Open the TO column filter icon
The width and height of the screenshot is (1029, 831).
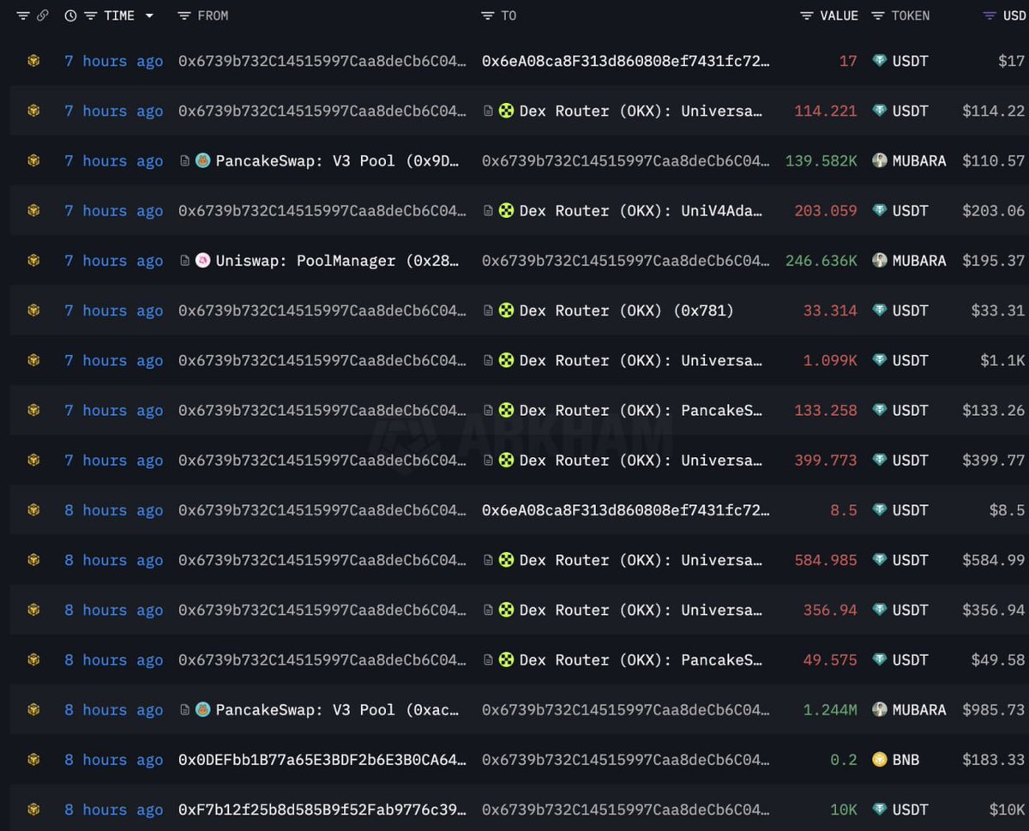[x=488, y=15]
